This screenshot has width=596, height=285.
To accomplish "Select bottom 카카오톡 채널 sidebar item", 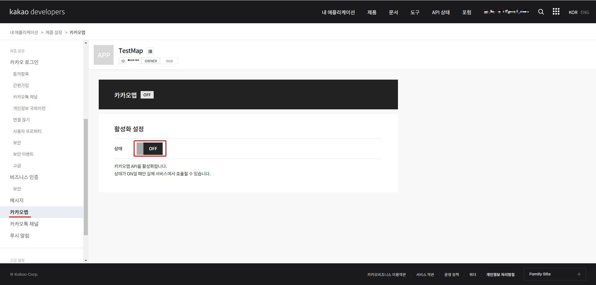I will tap(24, 224).
